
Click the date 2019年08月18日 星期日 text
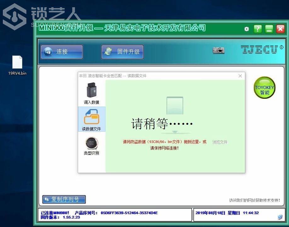point(218,213)
